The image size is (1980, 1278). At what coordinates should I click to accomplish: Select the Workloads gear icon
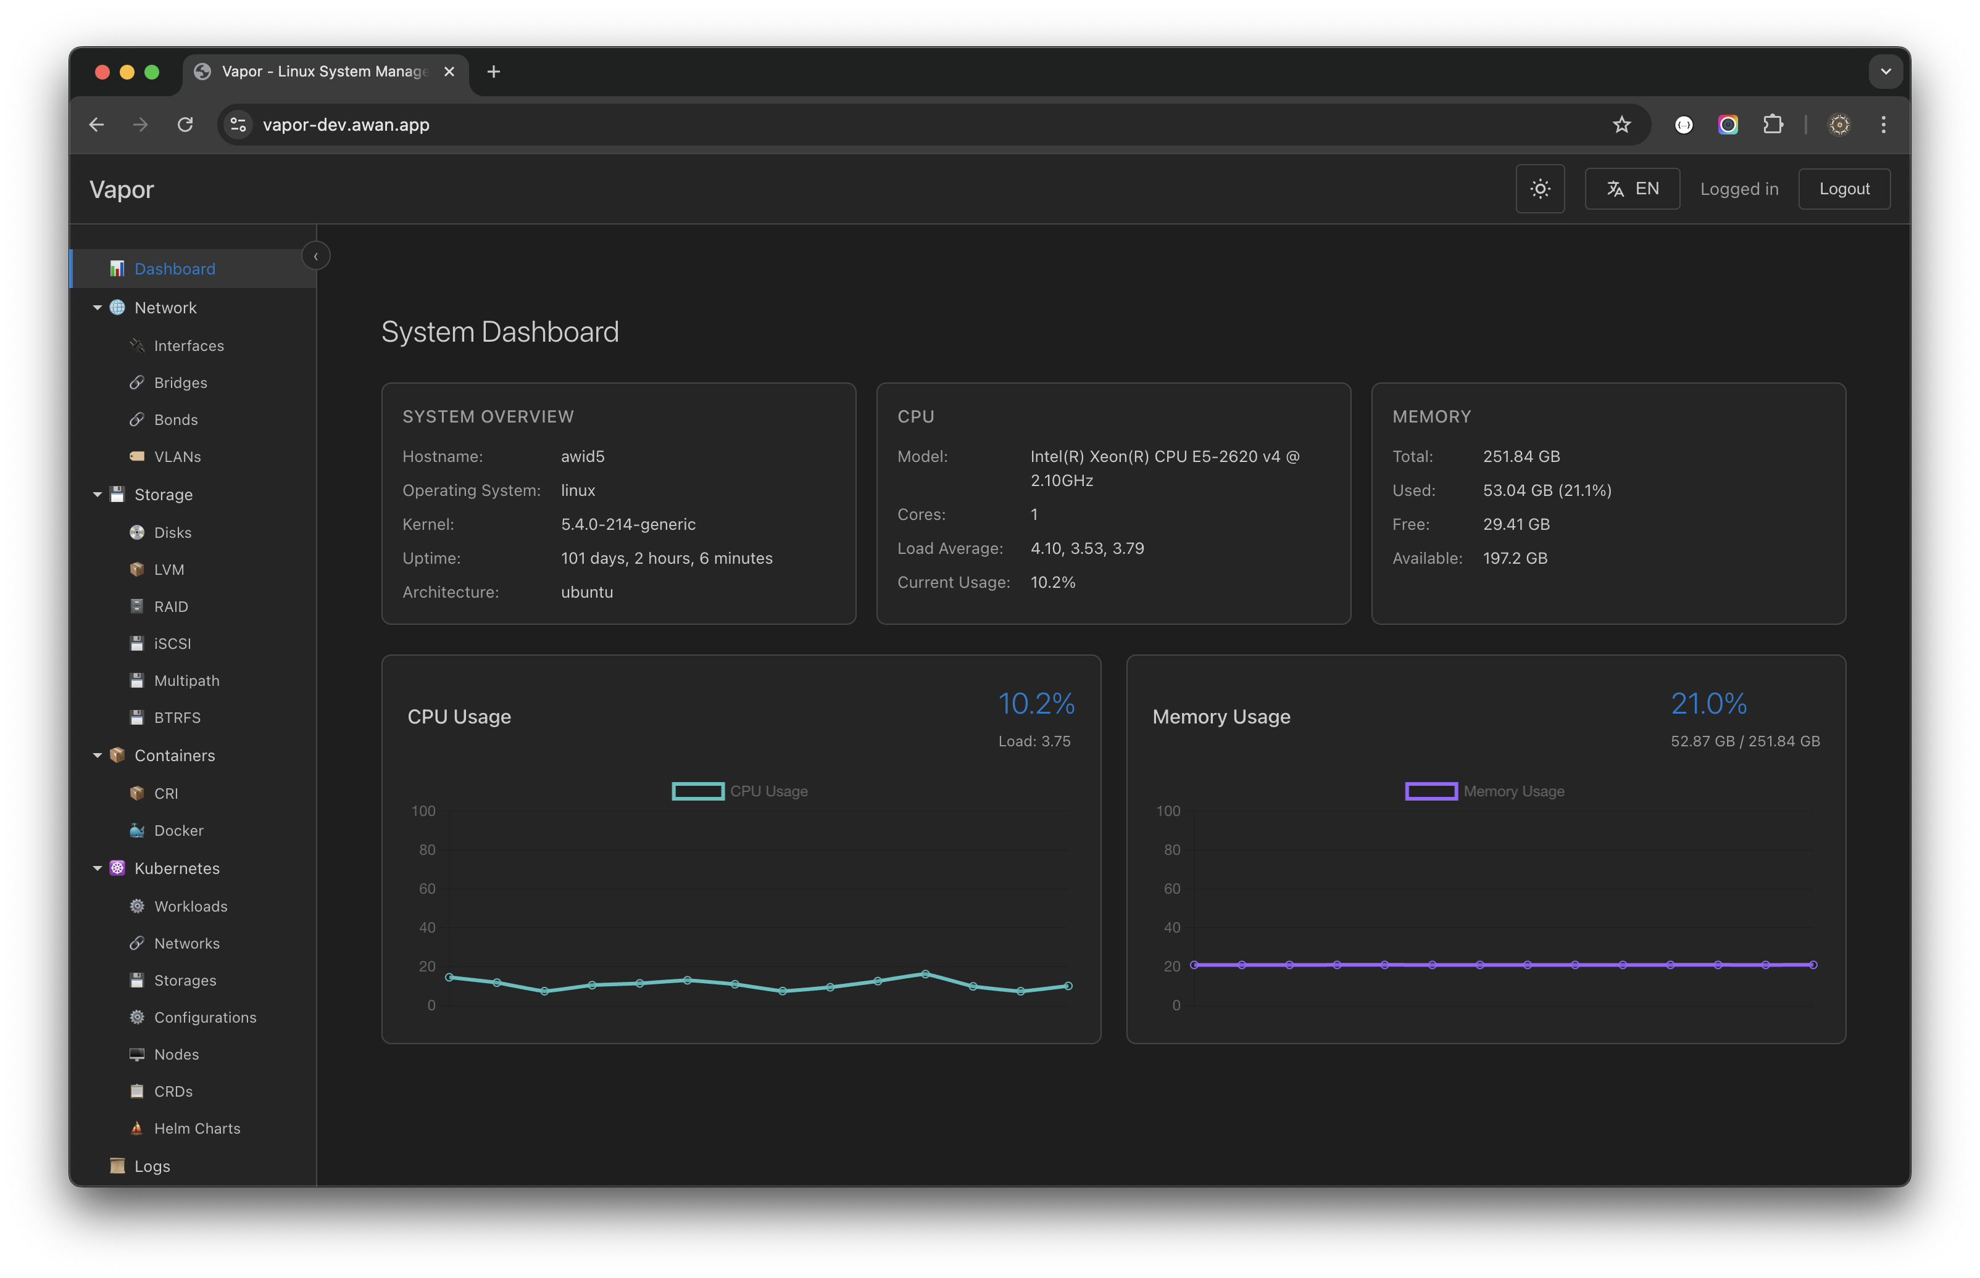(x=137, y=906)
